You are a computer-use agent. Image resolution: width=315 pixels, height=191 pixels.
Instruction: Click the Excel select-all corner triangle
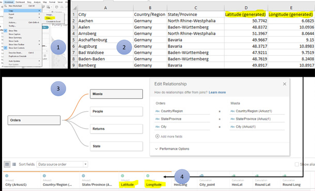coord(75,8)
